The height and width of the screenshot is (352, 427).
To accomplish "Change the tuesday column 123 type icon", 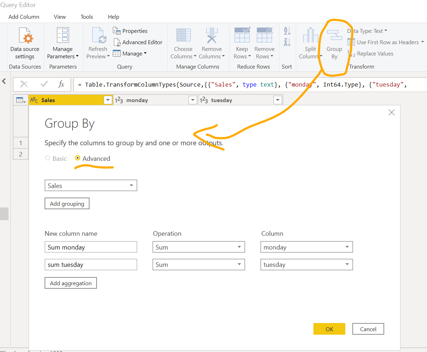I will (204, 100).
